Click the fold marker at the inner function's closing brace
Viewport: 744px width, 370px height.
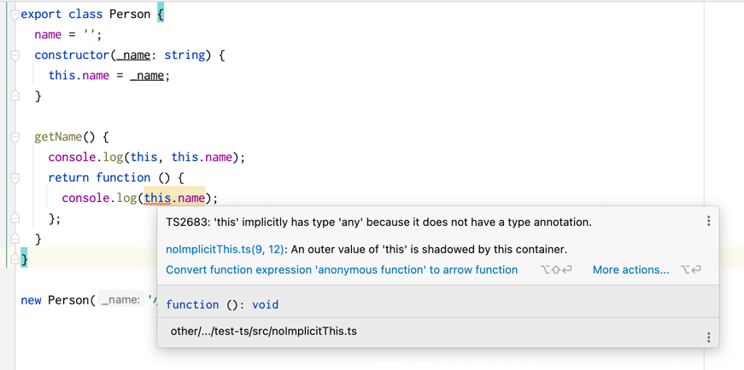pyautogui.click(x=15, y=218)
